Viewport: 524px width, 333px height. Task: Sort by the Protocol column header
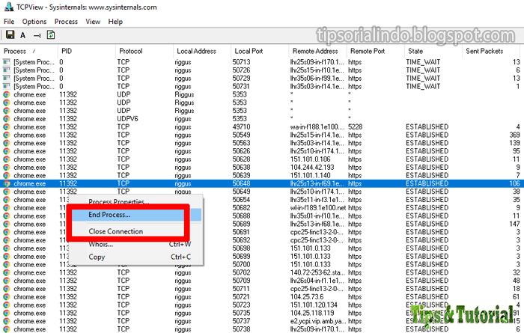click(x=144, y=51)
